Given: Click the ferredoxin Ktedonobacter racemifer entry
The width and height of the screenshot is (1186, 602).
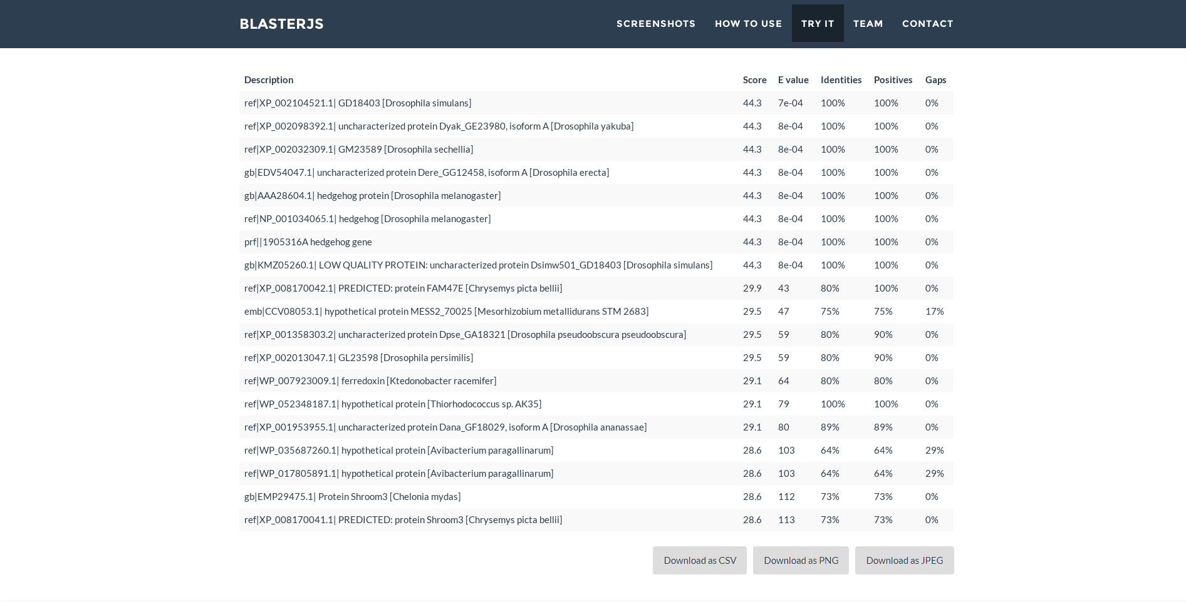Looking at the screenshot, I should click(x=370, y=381).
